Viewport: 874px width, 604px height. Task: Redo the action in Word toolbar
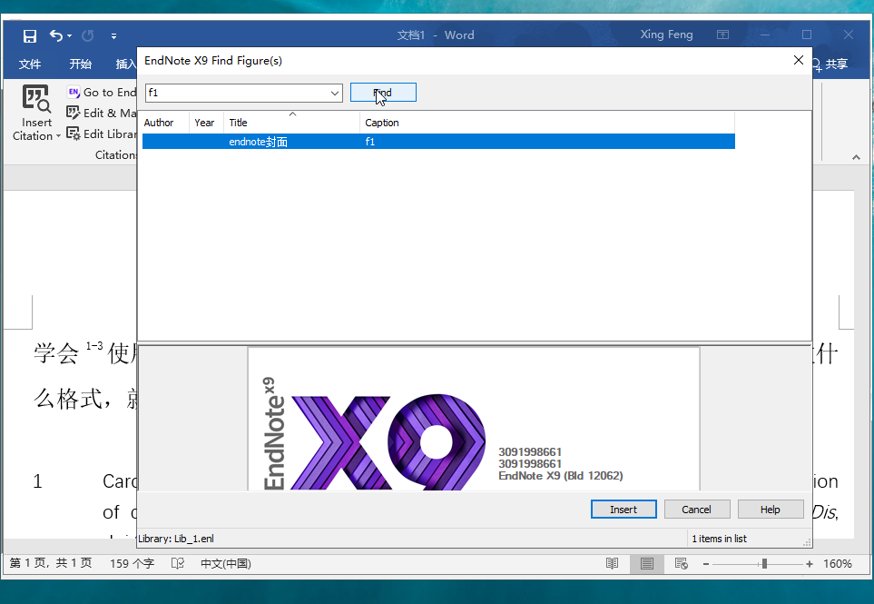(87, 35)
